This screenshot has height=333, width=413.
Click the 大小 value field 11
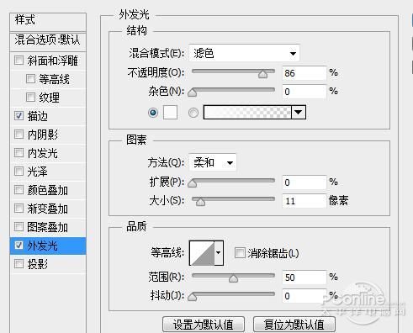[x=304, y=201]
